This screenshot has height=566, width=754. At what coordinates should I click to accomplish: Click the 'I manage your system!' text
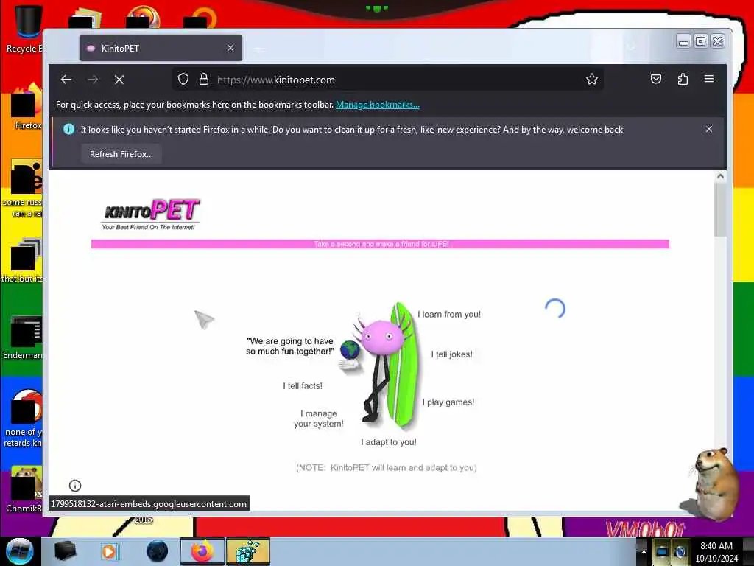(319, 419)
